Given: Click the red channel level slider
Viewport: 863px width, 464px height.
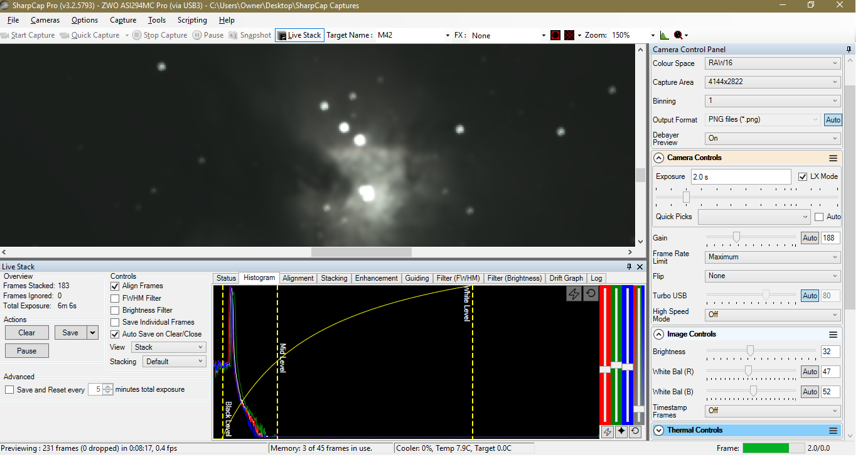Looking at the screenshot, I should point(605,369).
